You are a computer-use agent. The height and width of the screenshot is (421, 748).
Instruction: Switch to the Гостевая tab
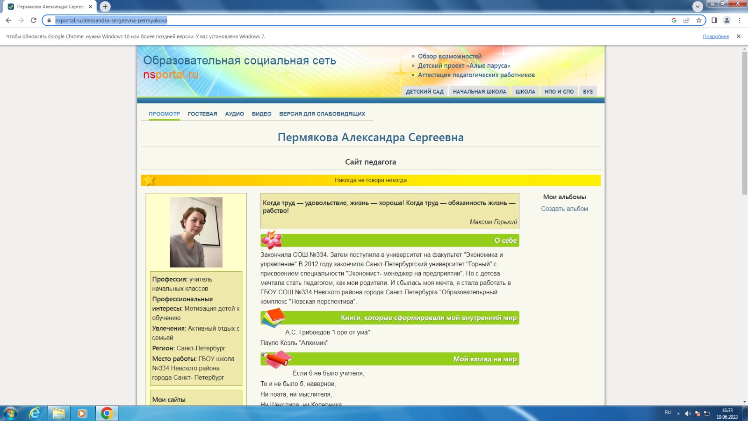[202, 114]
